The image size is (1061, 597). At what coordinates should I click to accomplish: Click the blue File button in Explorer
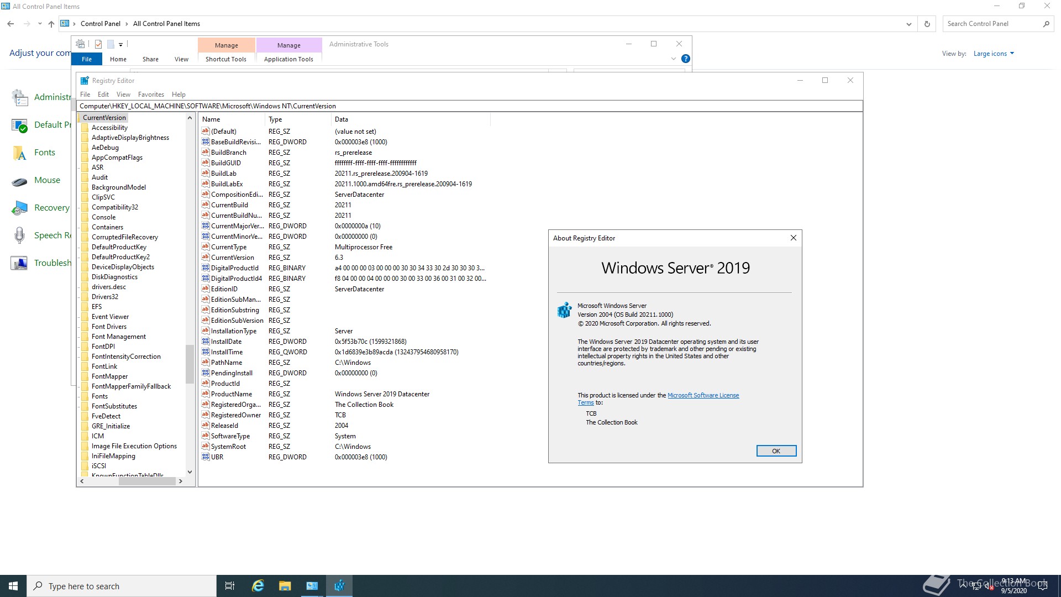[87, 59]
